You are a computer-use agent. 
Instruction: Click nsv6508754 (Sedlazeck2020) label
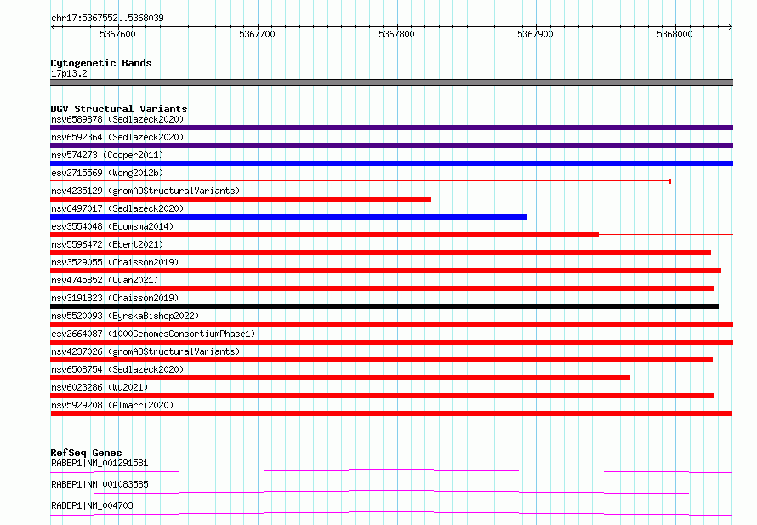click(117, 369)
